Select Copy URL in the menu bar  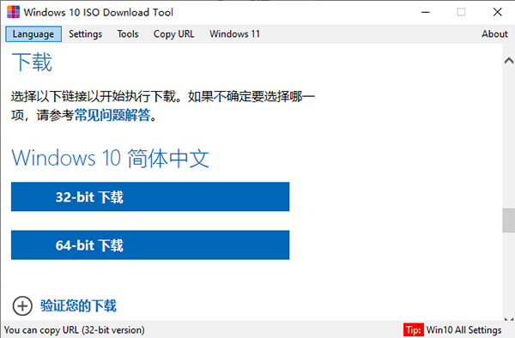(173, 34)
